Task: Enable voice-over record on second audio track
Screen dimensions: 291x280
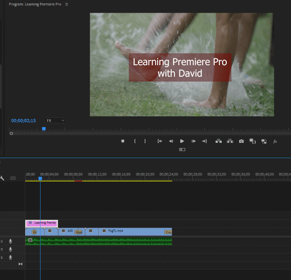Action: click(x=10, y=250)
